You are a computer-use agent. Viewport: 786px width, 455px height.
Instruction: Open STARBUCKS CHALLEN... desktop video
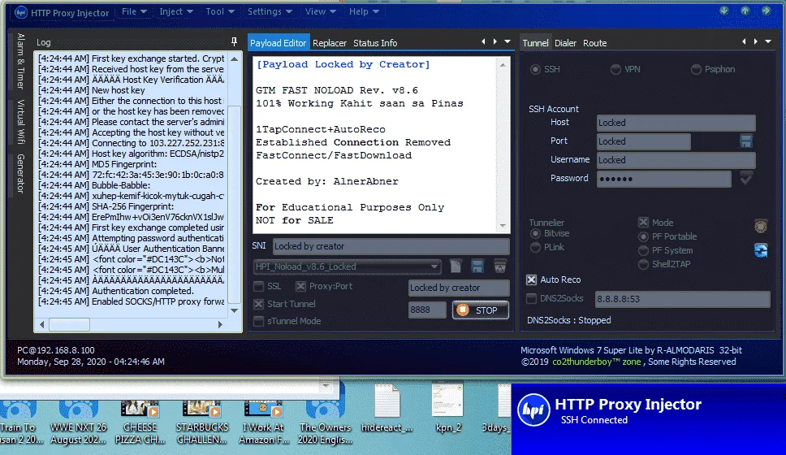pyautogui.click(x=202, y=422)
